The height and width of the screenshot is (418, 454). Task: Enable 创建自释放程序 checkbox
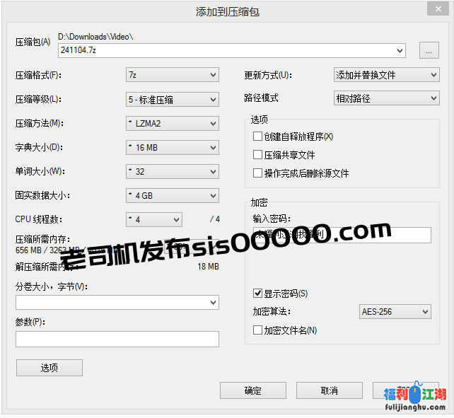(258, 137)
